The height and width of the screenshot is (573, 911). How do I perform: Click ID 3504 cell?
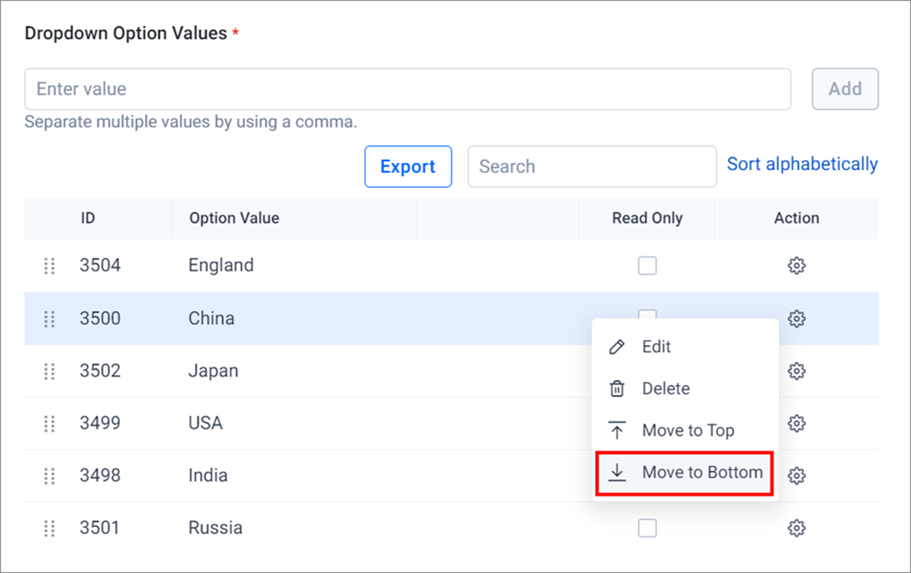(100, 265)
